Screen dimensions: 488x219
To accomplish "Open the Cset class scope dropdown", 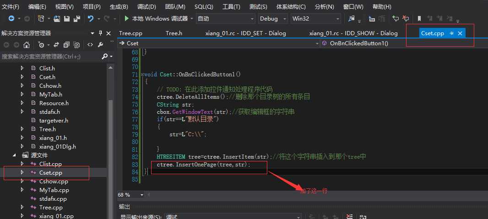I will click(x=219, y=43).
